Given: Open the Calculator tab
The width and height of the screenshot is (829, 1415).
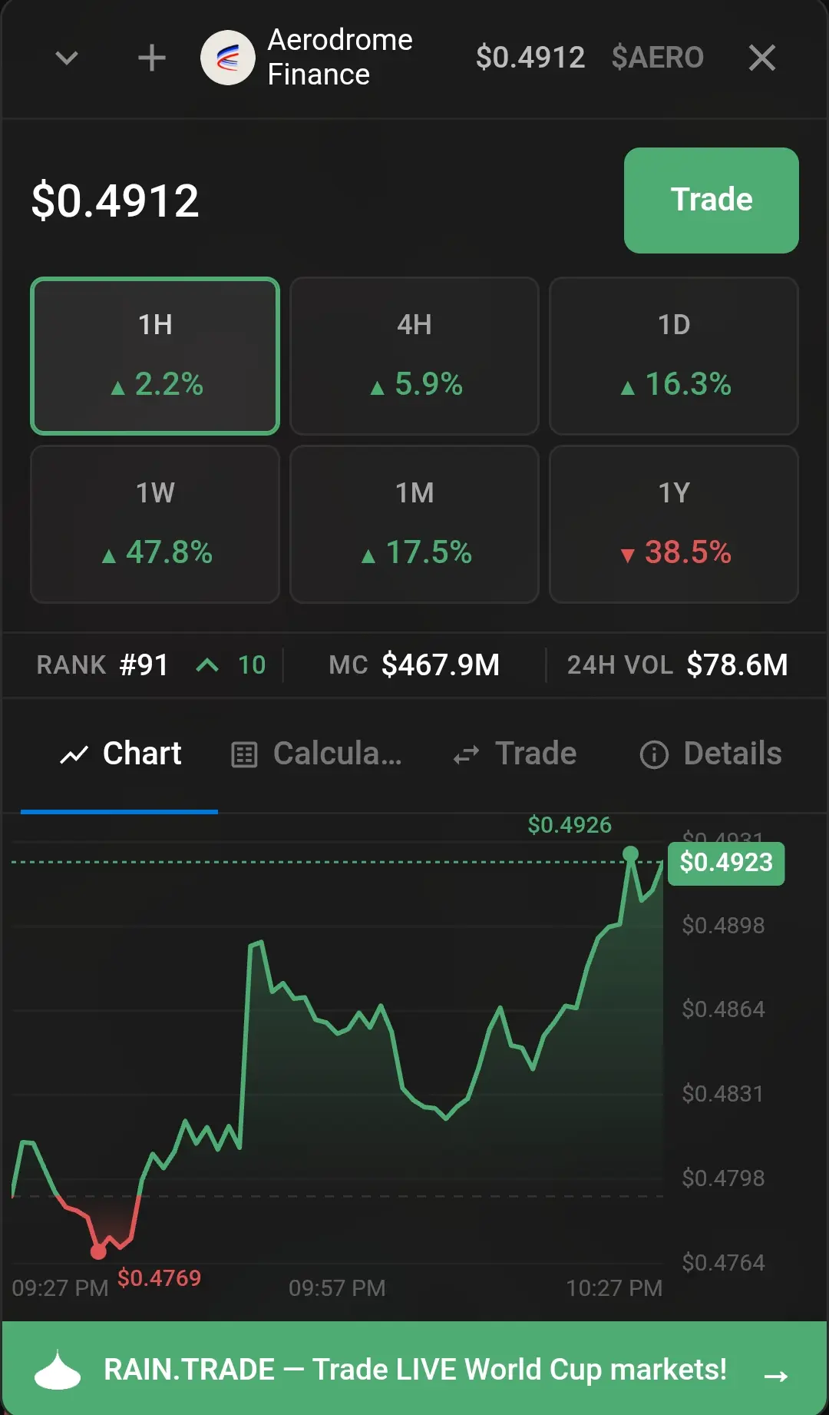Looking at the screenshot, I should click(x=316, y=754).
